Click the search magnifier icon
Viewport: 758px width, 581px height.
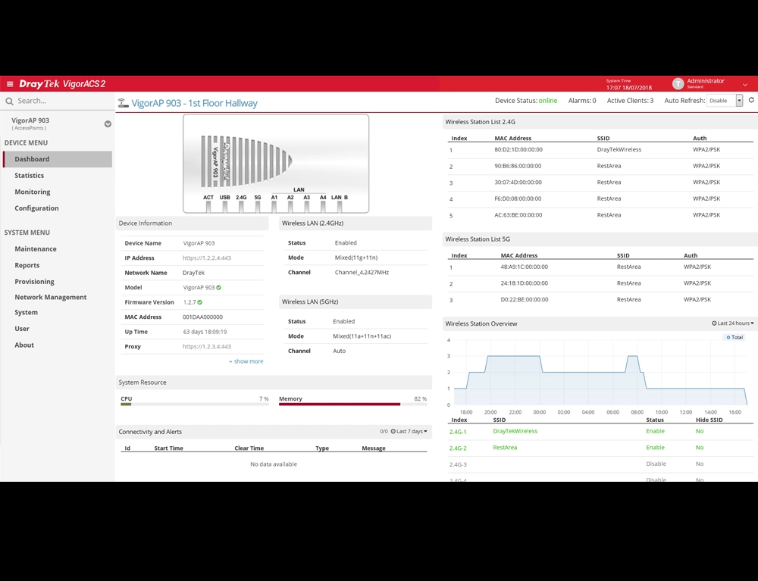9,101
